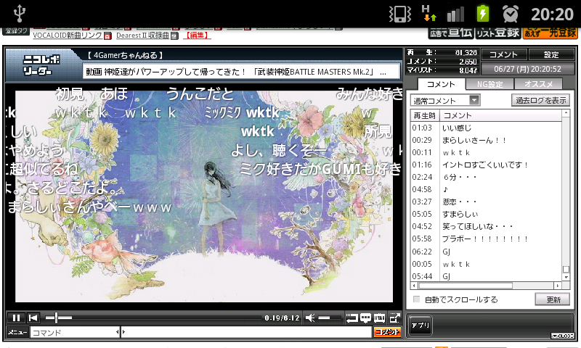Image resolution: width=581 pixels, height=348 pixels.
Task: Sort by 再生時 column header
Action: point(425,115)
